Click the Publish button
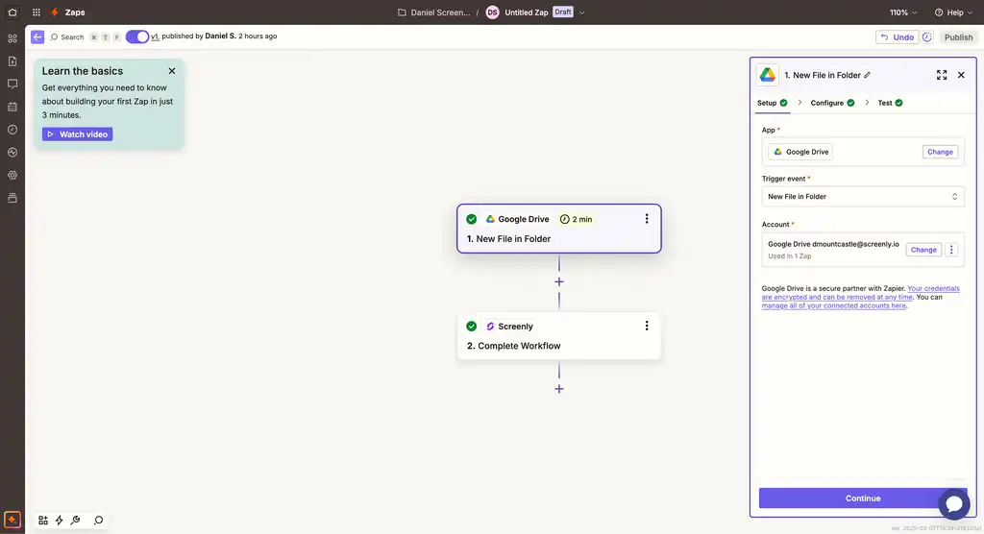Screen dimensions: 984x534 tap(958, 37)
